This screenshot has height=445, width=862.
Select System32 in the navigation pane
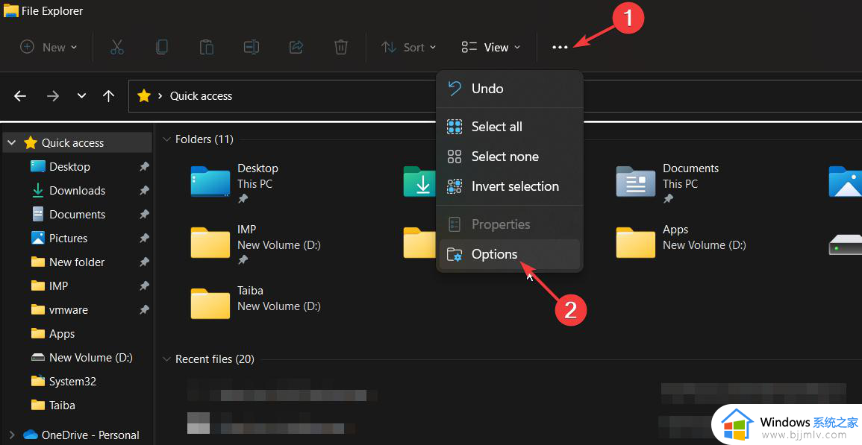pos(72,382)
